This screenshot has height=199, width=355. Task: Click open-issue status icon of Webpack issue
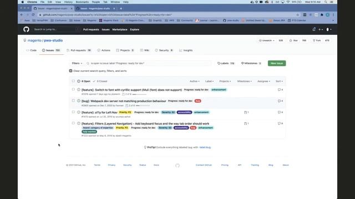79,101
